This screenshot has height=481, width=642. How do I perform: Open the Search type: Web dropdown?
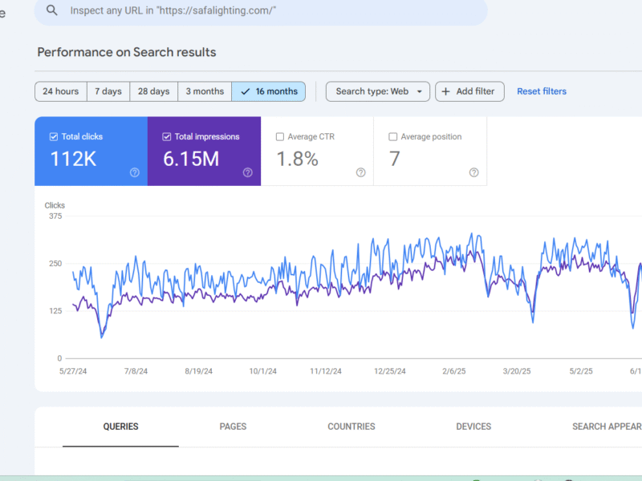[x=378, y=91]
